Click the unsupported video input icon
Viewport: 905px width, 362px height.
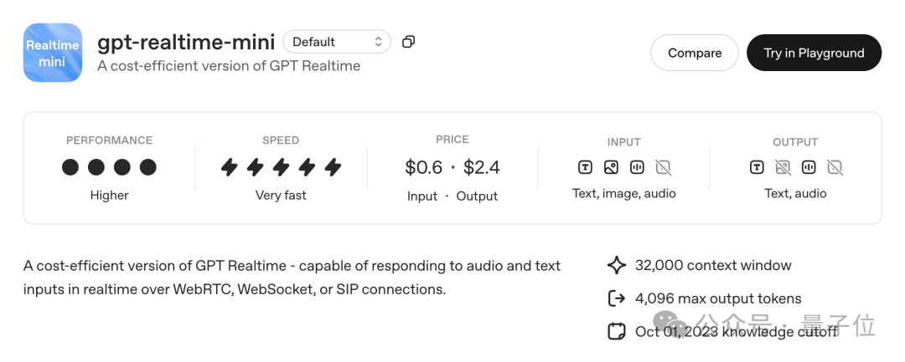pyautogui.click(x=663, y=167)
